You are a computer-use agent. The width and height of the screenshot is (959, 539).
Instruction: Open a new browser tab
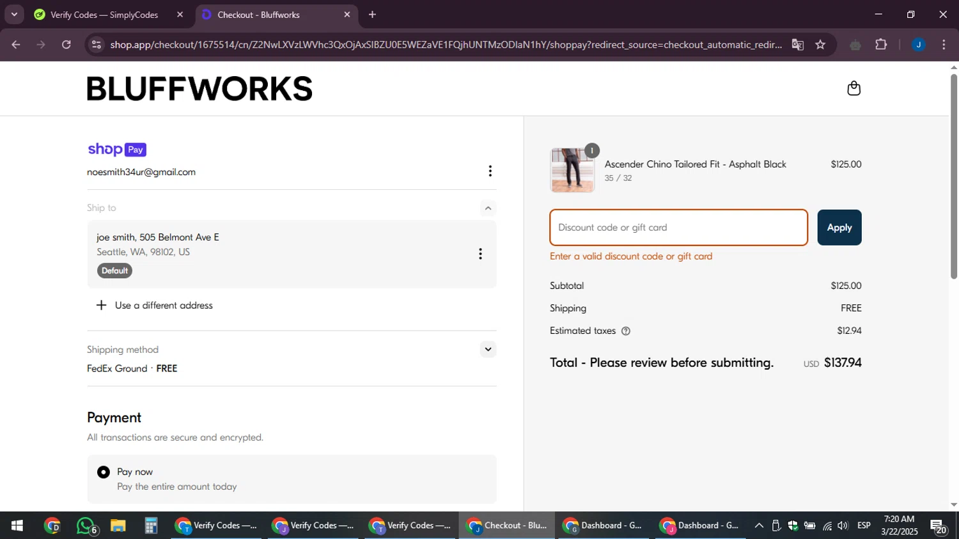pyautogui.click(x=372, y=15)
